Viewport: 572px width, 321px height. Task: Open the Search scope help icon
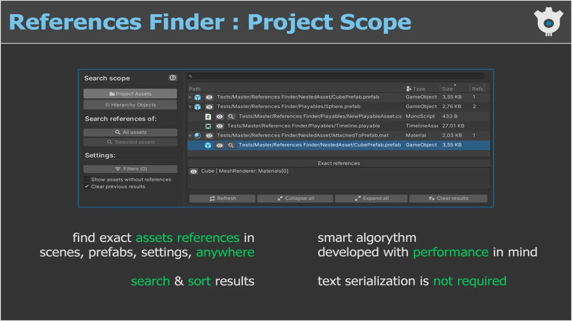[x=172, y=78]
